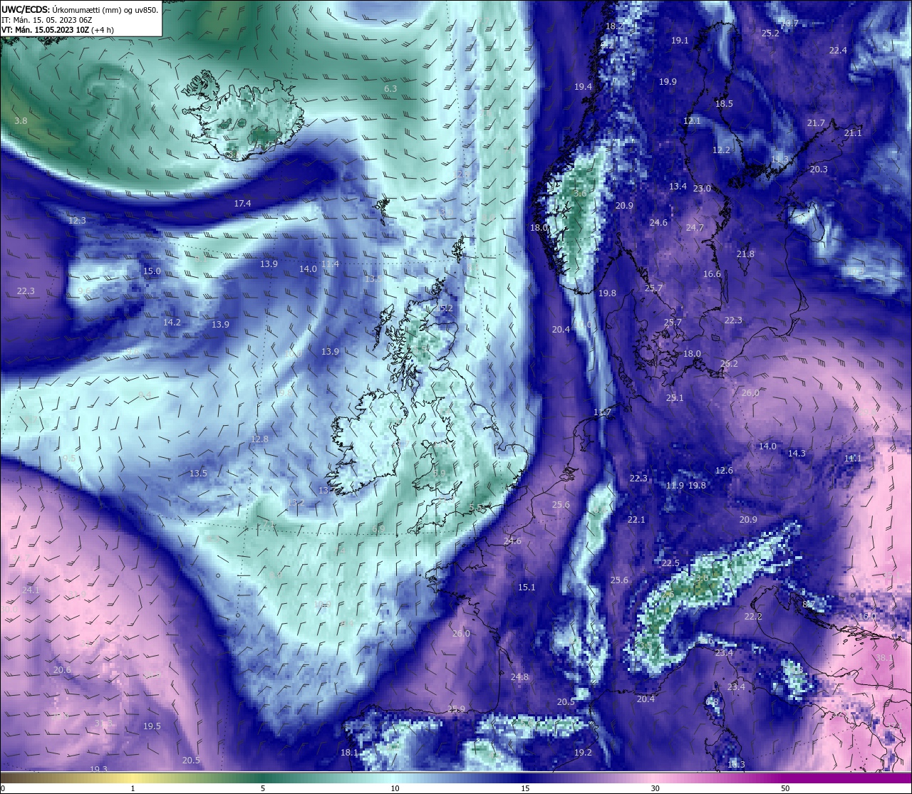
Task: Click the value '24.8' on the map
Action: click(x=519, y=677)
